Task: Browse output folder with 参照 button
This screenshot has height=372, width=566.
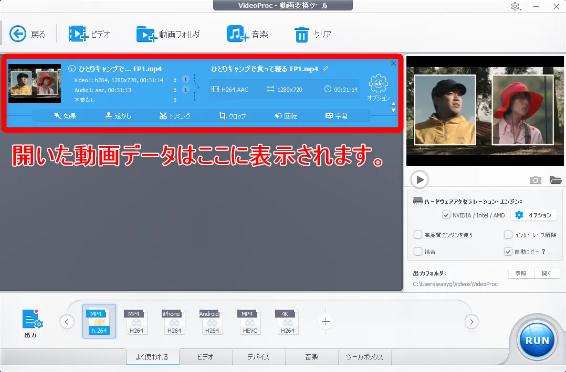Action: 521,273
